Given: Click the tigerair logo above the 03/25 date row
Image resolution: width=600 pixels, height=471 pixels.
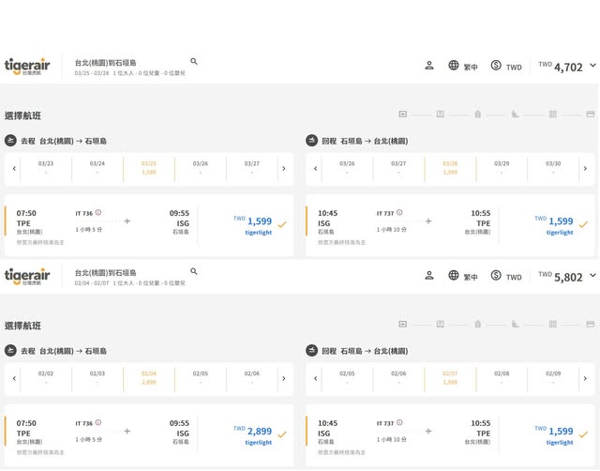Looking at the screenshot, I should [27, 65].
